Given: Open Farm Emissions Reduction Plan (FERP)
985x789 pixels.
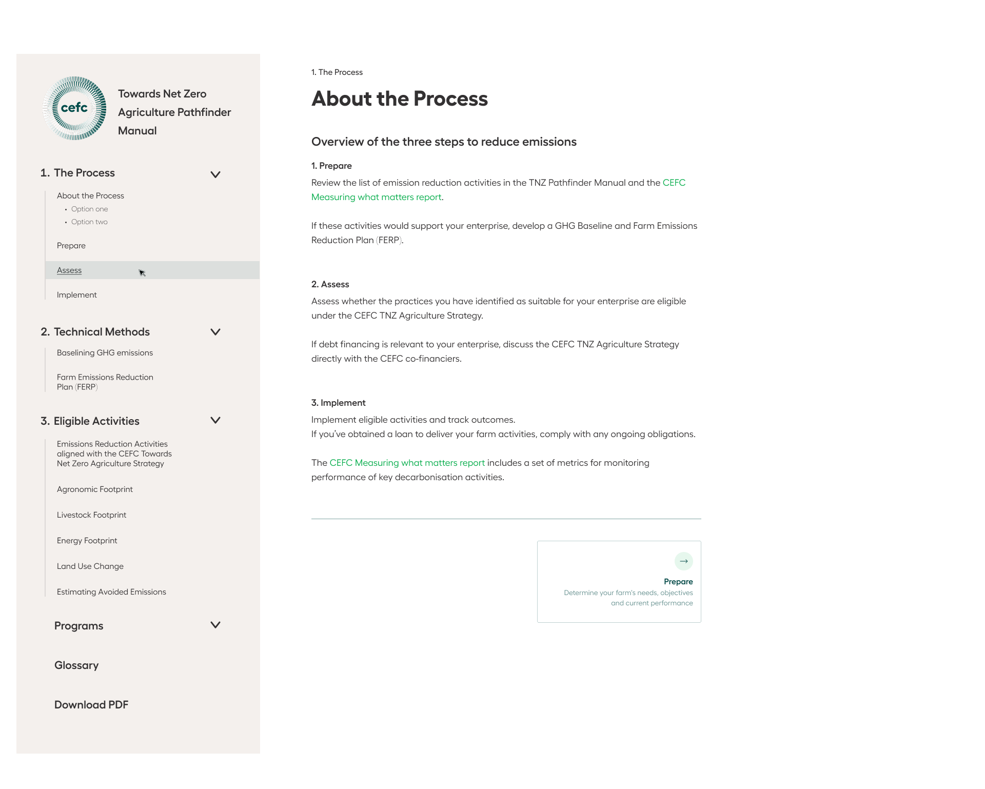Looking at the screenshot, I should (x=105, y=382).
